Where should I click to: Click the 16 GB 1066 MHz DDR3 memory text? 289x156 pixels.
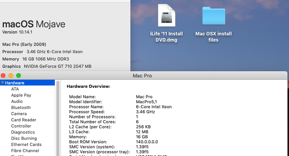tap(46, 59)
